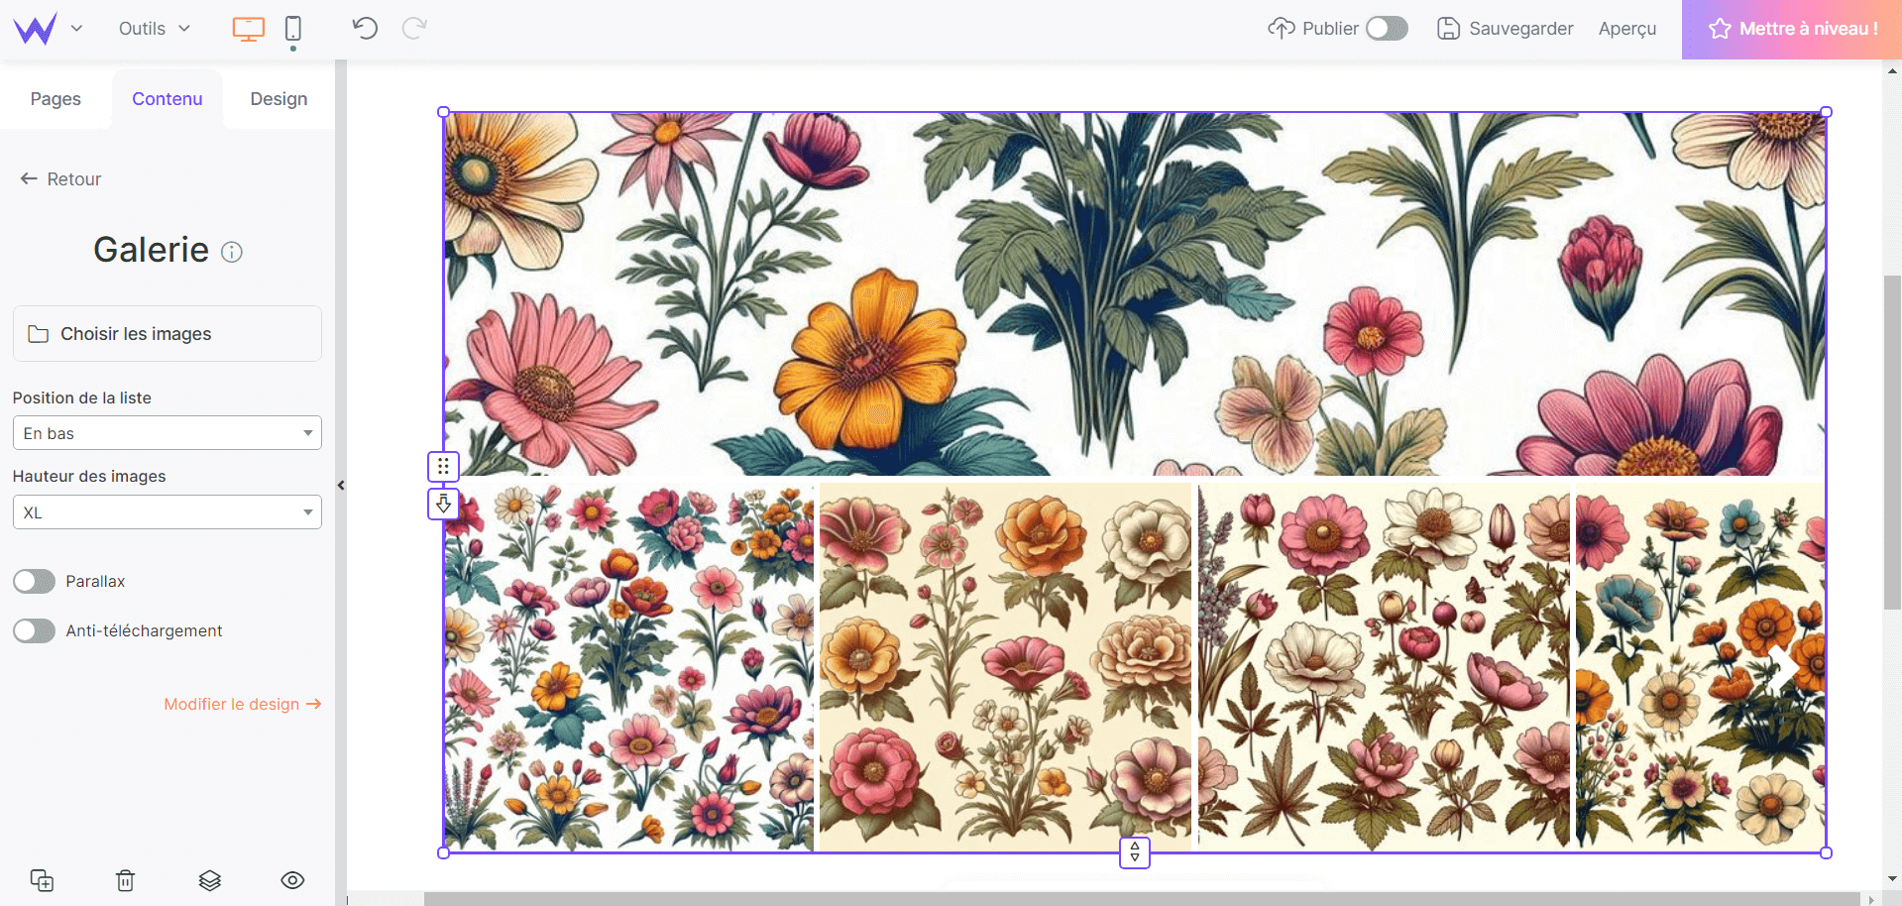1902x906 pixels.
Task: Open Position de la liste dropdown
Action: (167, 433)
